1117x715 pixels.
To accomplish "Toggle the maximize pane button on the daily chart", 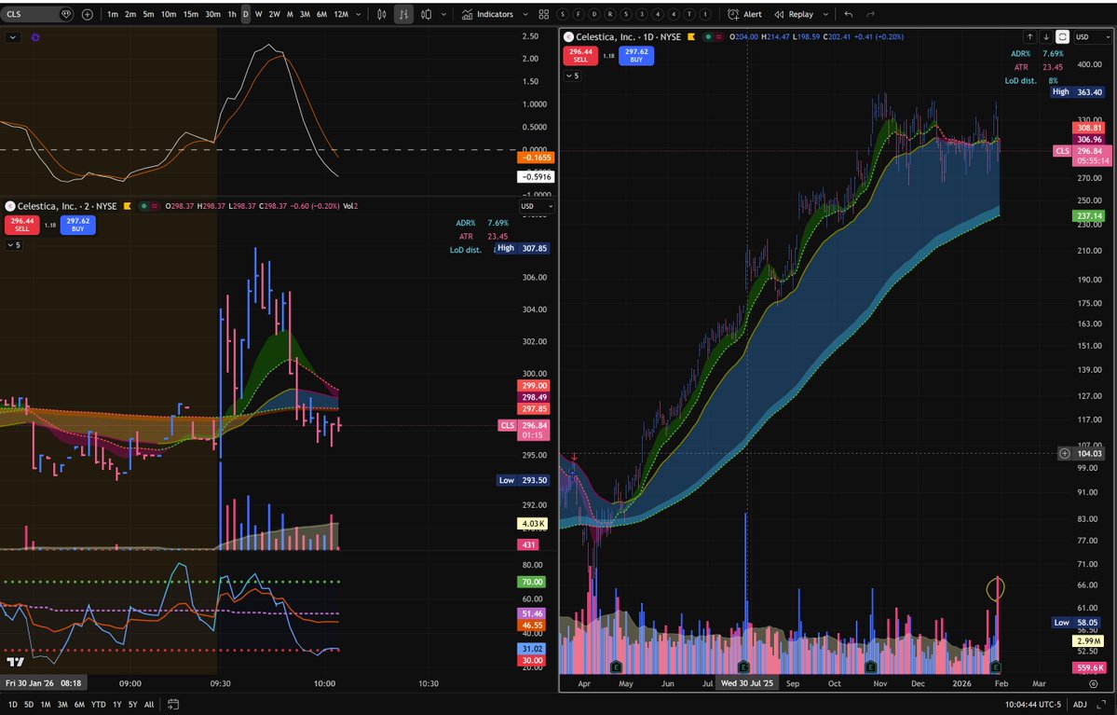I will pos(1062,36).
